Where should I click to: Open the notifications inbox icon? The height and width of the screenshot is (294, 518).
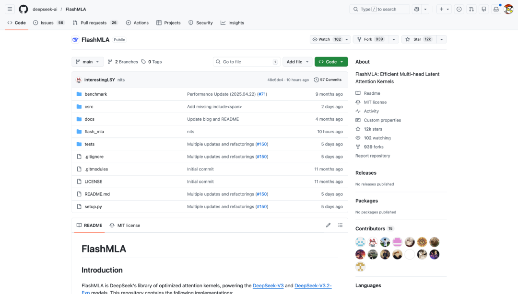tap(496, 9)
